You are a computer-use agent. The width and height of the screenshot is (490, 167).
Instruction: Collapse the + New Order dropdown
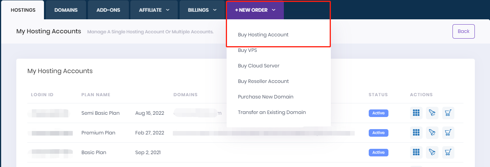(x=255, y=10)
